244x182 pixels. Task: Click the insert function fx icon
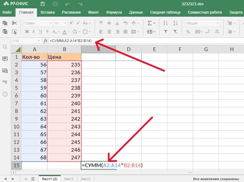pos(46,41)
